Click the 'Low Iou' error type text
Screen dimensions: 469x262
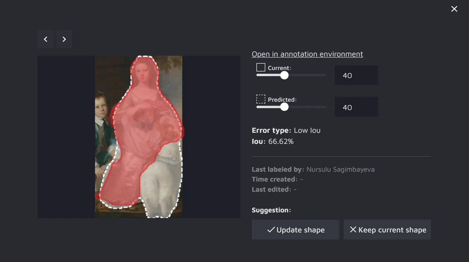point(307,130)
